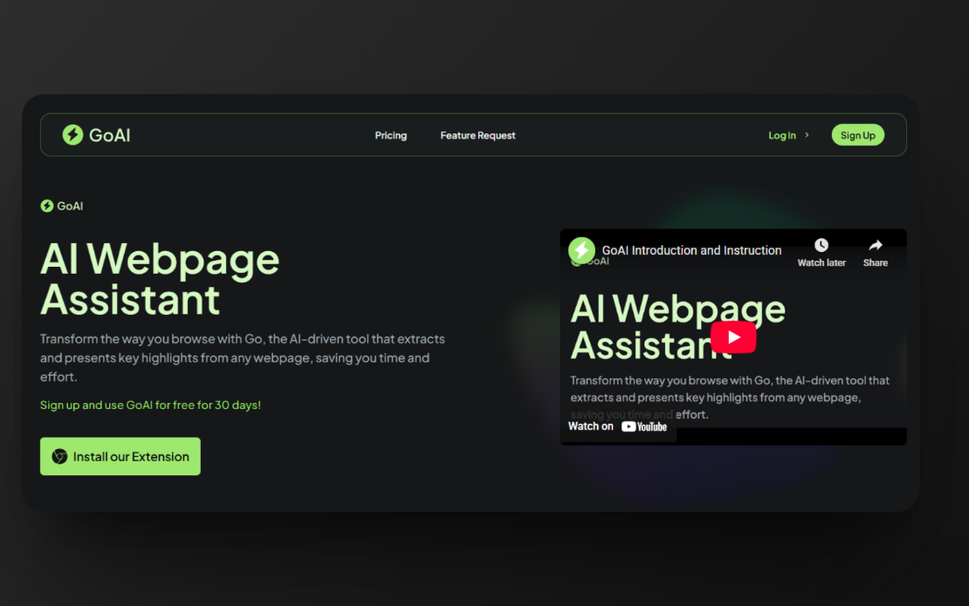The width and height of the screenshot is (969, 606).
Task: Click the Watch later label
Action: coord(821,262)
